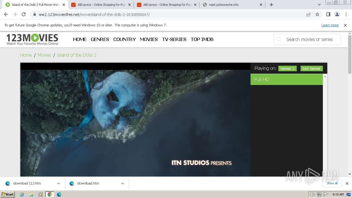Go back to the previous page
The width and height of the screenshot is (352, 198).
[x=6, y=14]
